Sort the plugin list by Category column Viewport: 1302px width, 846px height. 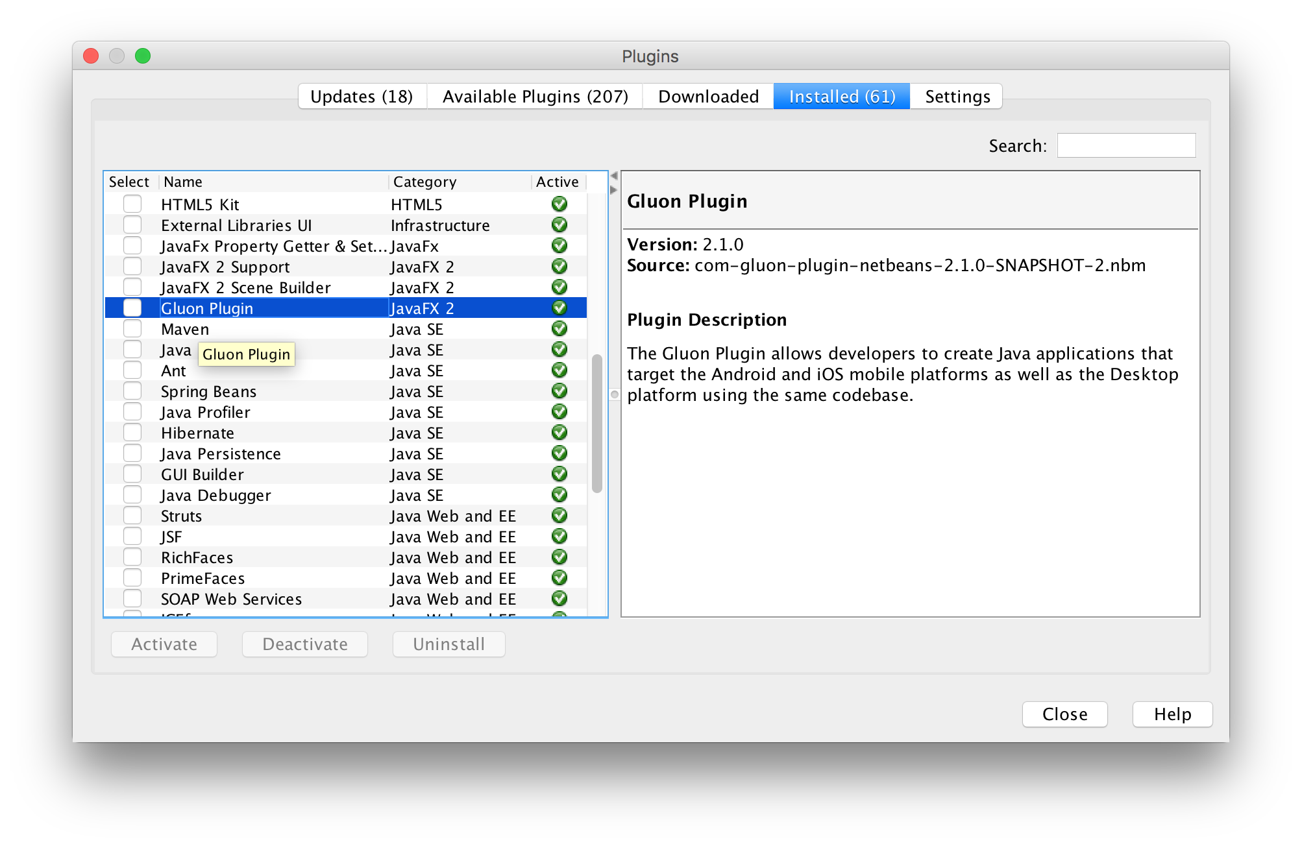pyautogui.click(x=460, y=182)
